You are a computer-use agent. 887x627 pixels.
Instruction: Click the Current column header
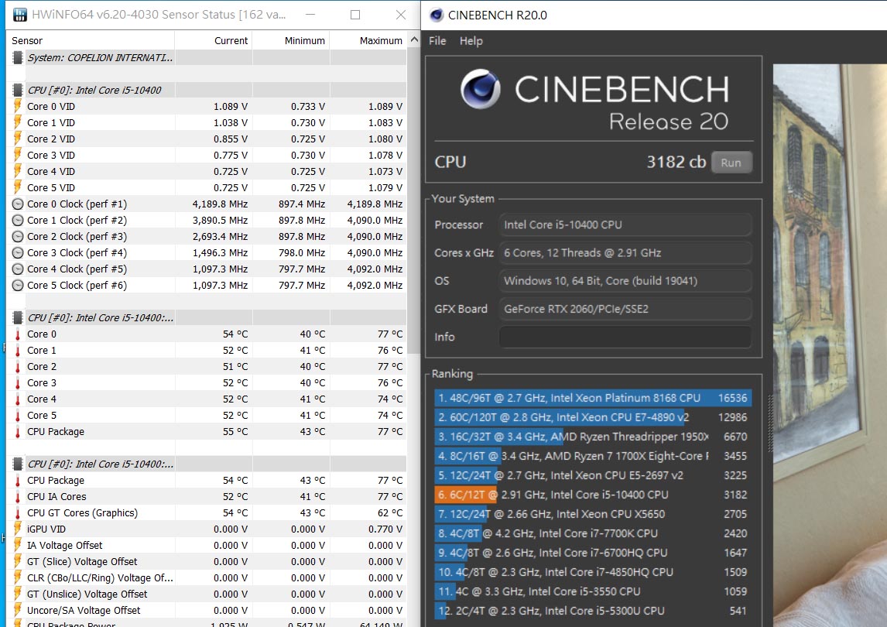pos(214,41)
